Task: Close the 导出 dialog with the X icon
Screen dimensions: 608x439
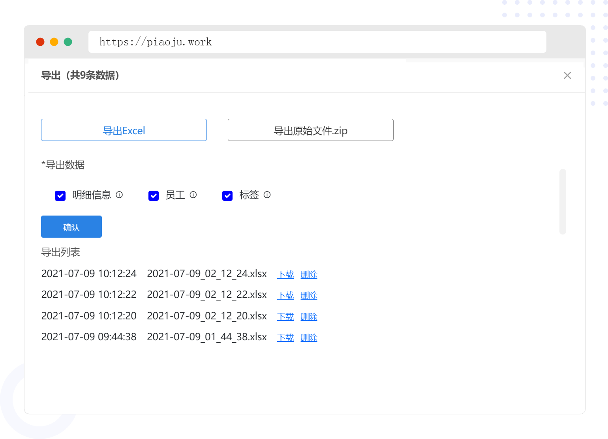Action: [x=567, y=75]
